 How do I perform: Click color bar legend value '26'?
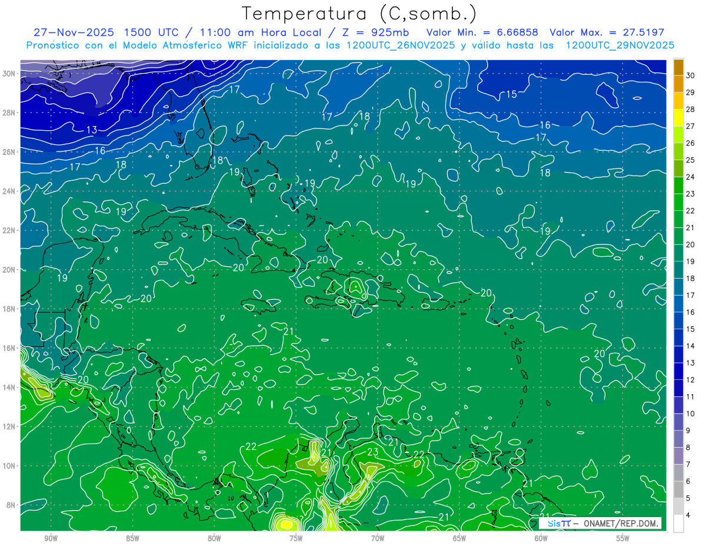690,143
